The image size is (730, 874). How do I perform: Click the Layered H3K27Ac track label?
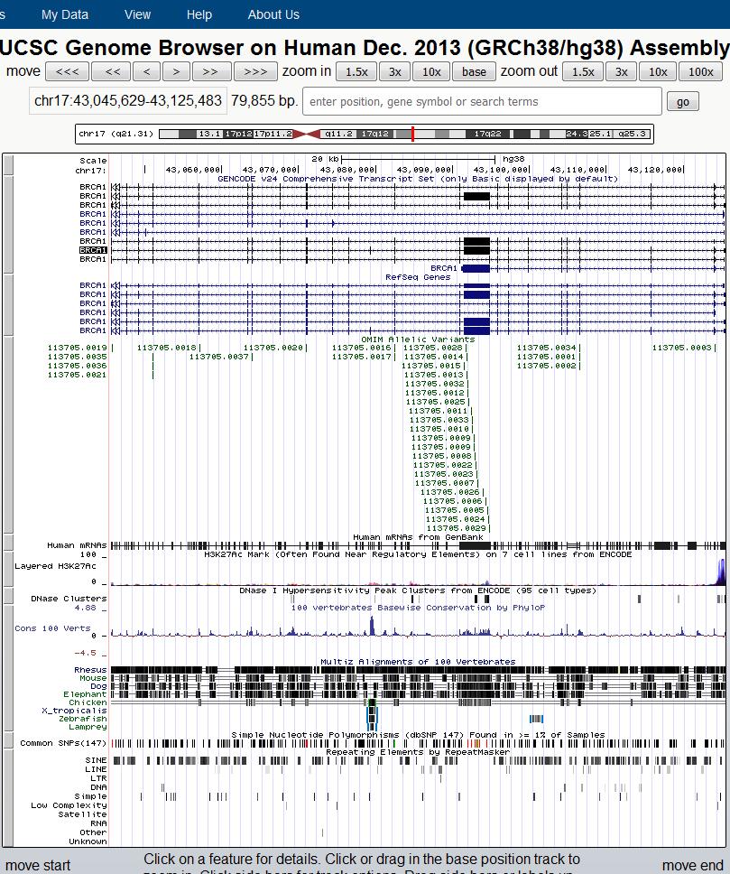point(55,566)
